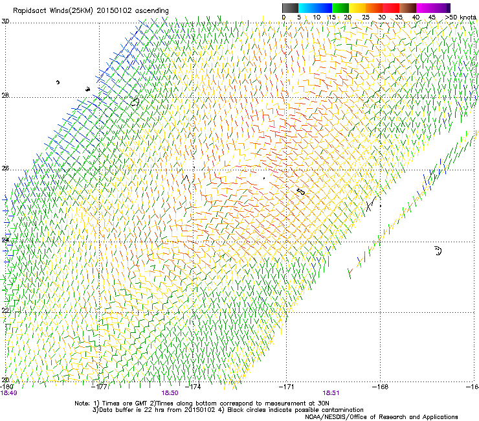Click the island outline southeast of map center
Image resolution: width=479 pixels, height=421 pixels.
pos(301,192)
